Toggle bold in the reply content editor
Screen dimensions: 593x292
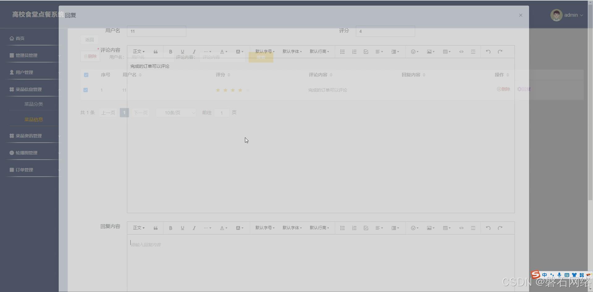pyautogui.click(x=170, y=228)
